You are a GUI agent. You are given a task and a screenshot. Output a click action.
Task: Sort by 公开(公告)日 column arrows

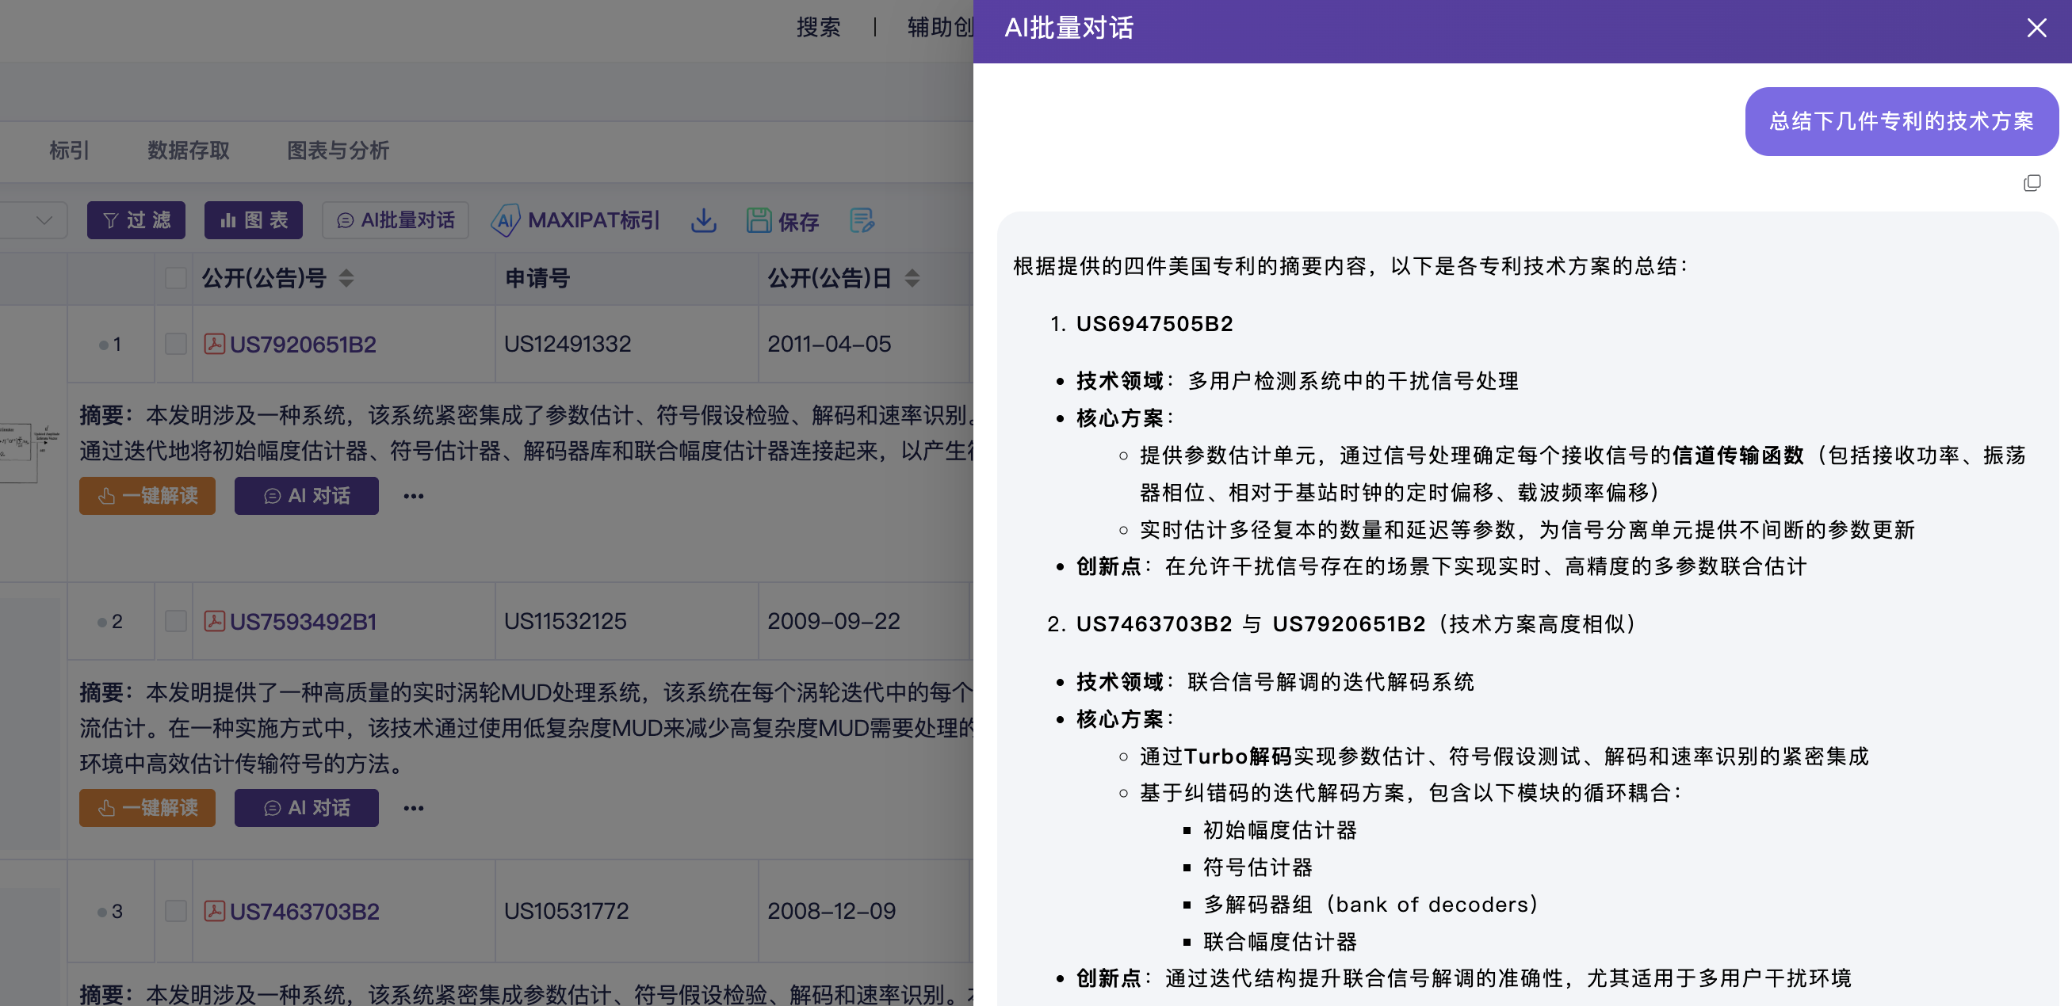tap(912, 278)
